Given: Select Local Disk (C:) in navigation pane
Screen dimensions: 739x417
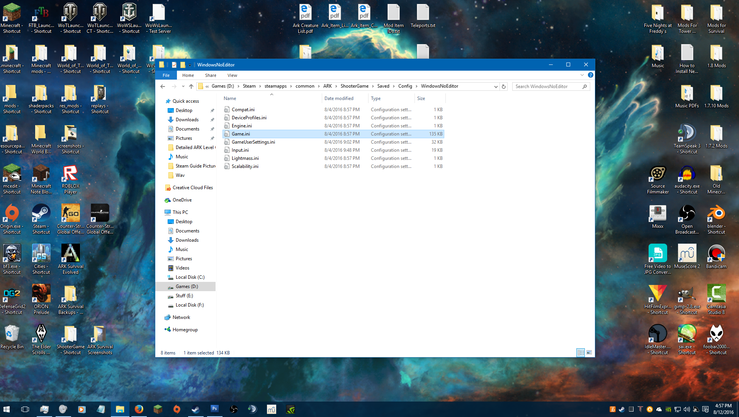Looking at the screenshot, I should (190, 277).
